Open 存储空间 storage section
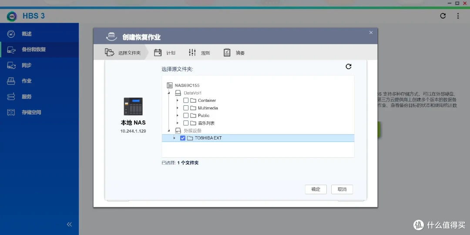The width and height of the screenshot is (470, 235). 39,112
